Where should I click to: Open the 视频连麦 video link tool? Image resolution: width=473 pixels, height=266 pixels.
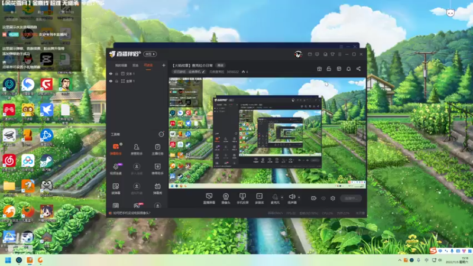tap(116, 169)
